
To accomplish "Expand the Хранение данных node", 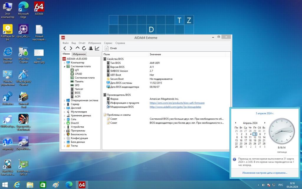I will tap(65, 115).
